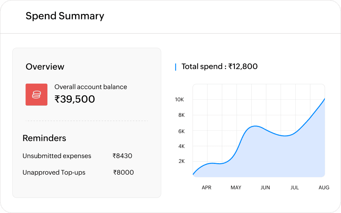Screen dimensions: 341x213
Task: Open the Unapproved Top-ups entry
Action: [x=54, y=172]
